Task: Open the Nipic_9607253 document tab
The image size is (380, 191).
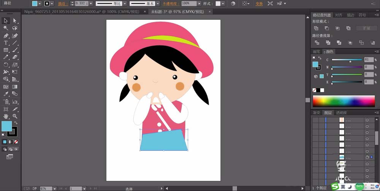Action: [82, 12]
